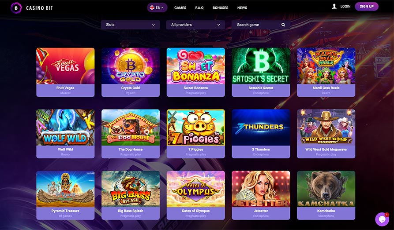
Task: Focus the Search game input field
Action: (x=261, y=25)
